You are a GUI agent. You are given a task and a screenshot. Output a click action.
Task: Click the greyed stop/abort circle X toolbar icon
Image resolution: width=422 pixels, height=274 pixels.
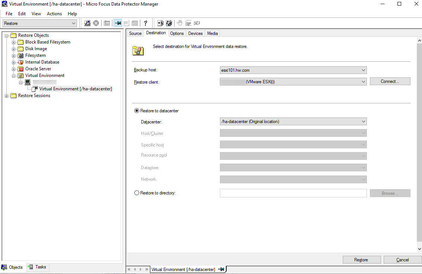pos(96,23)
